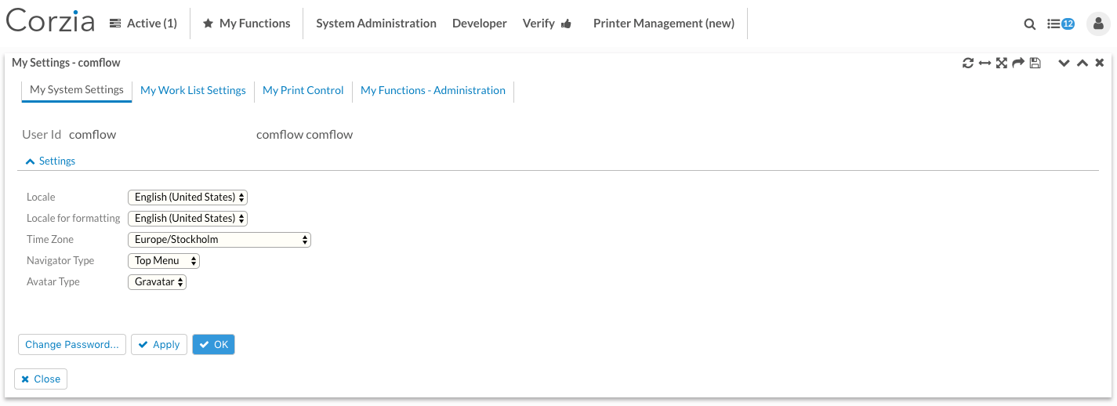Click the share arrow icon
Viewport: 1117px width, 406px height.
pyautogui.click(x=1018, y=63)
